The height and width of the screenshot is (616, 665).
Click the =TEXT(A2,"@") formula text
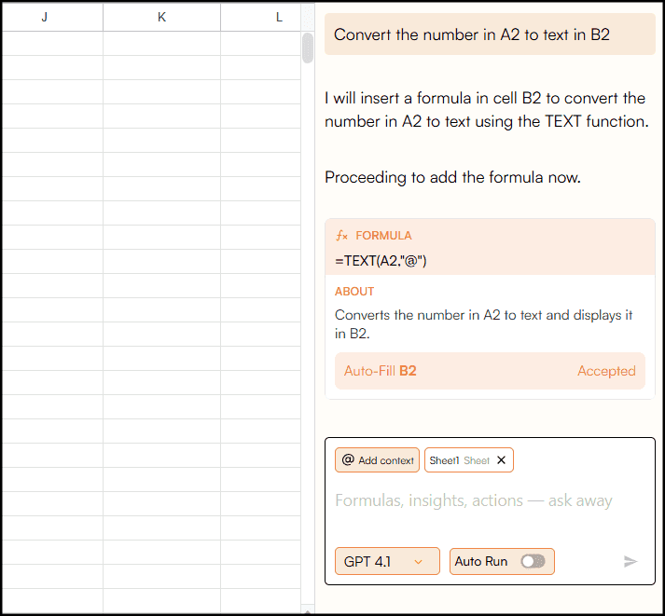(381, 261)
